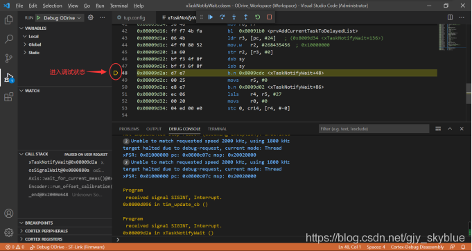Open the Search view in activity bar
This screenshot has height=251, width=472.
[x=9, y=39]
